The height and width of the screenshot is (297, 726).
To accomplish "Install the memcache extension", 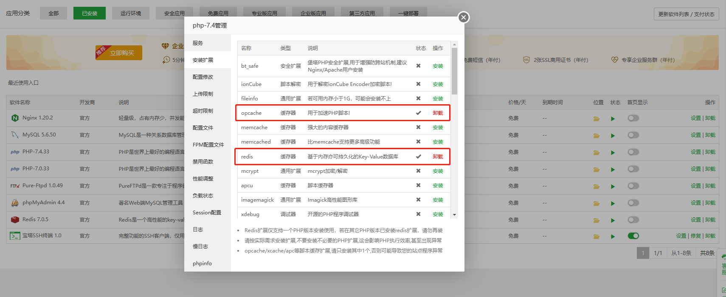I will click(438, 128).
